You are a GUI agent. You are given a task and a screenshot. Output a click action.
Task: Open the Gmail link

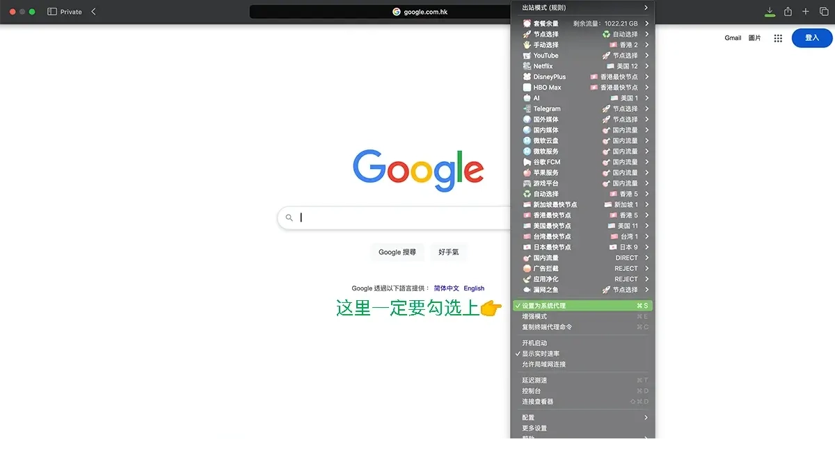pos(733,38)
